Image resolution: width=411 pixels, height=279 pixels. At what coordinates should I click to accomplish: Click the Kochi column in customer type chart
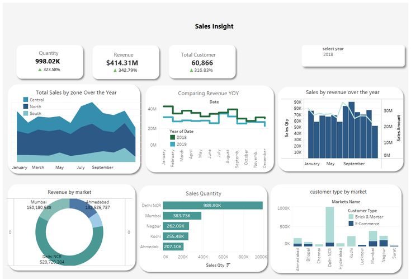point(351,241)
